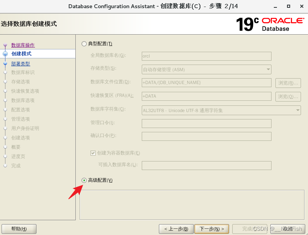Maximize the Database Configuration Assistant window

click(289, 6)
